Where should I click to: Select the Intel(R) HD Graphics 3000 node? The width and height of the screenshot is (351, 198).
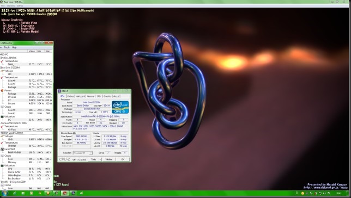13,182
